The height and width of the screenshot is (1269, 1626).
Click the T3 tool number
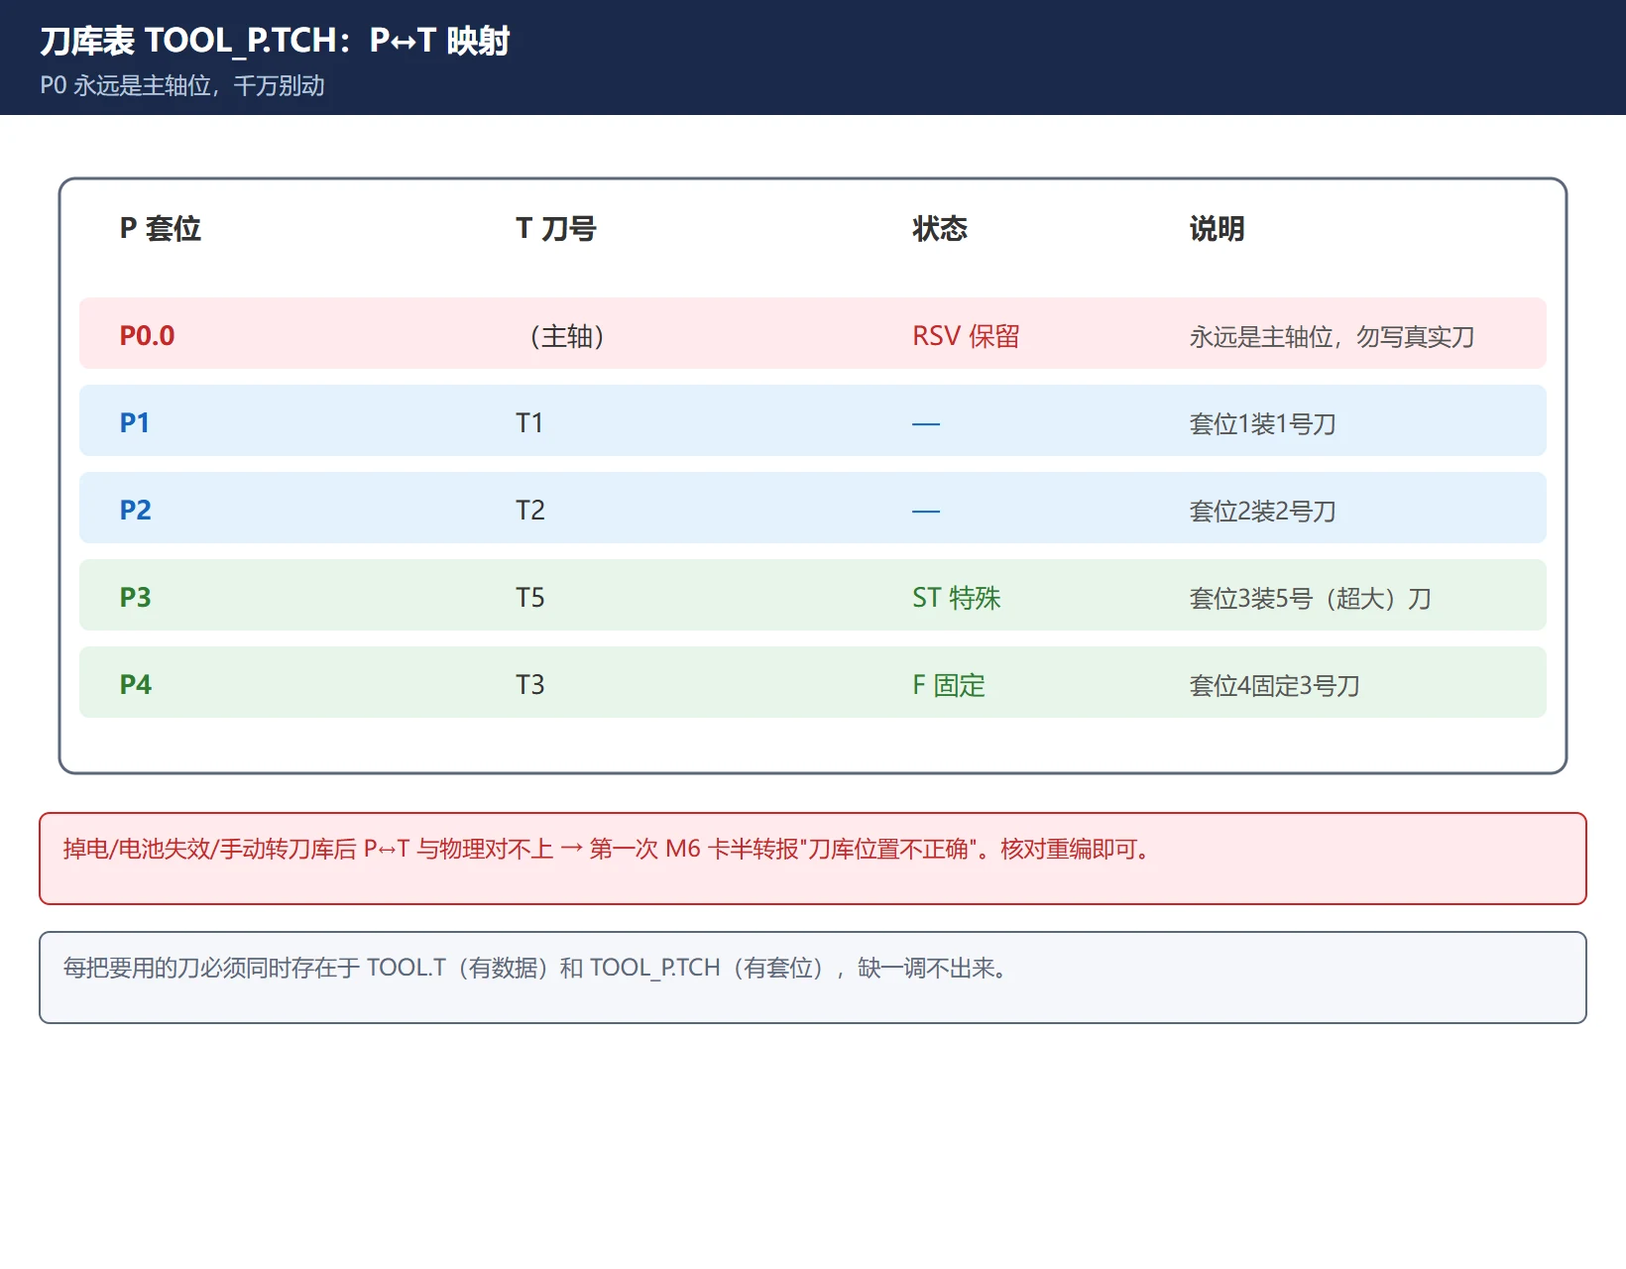click(530, 685)
